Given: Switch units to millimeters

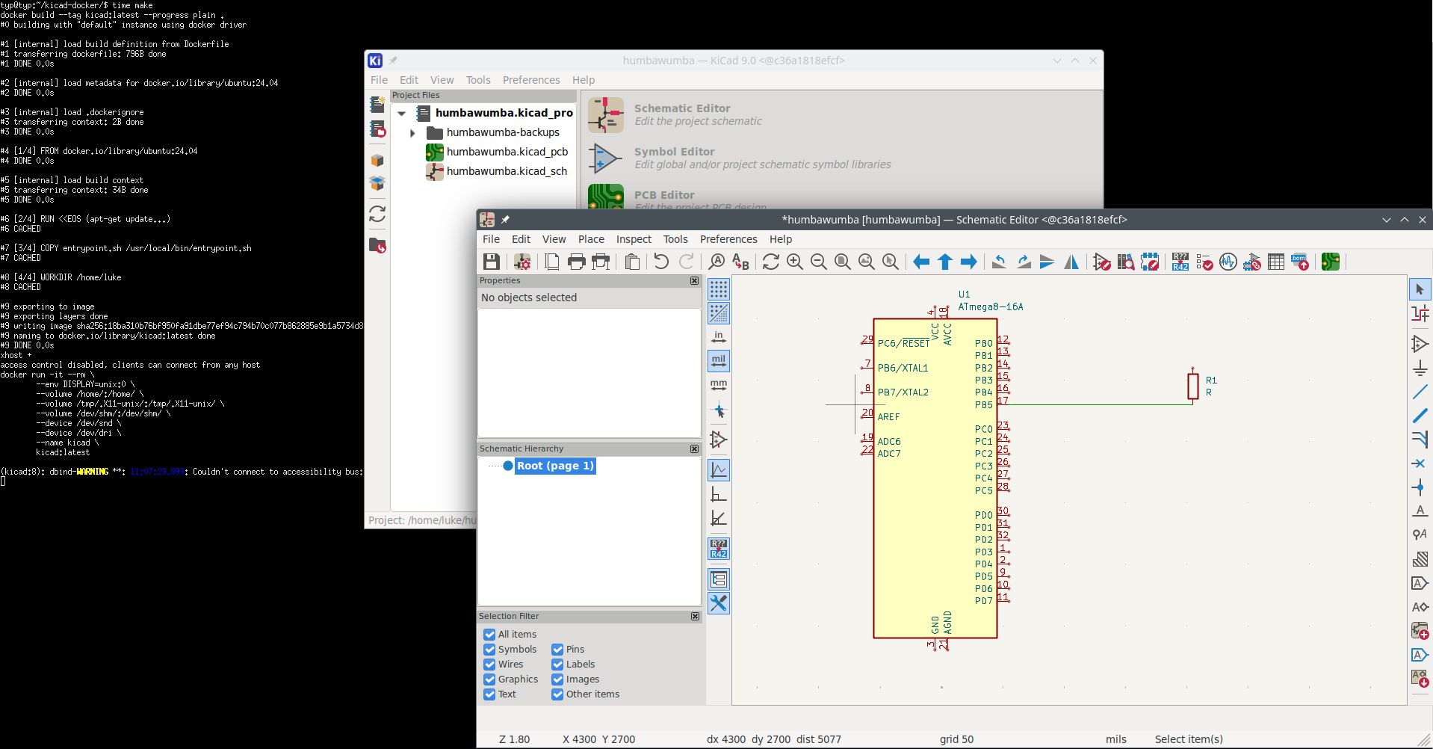Looking at the screenshot, I should (718, 385).
